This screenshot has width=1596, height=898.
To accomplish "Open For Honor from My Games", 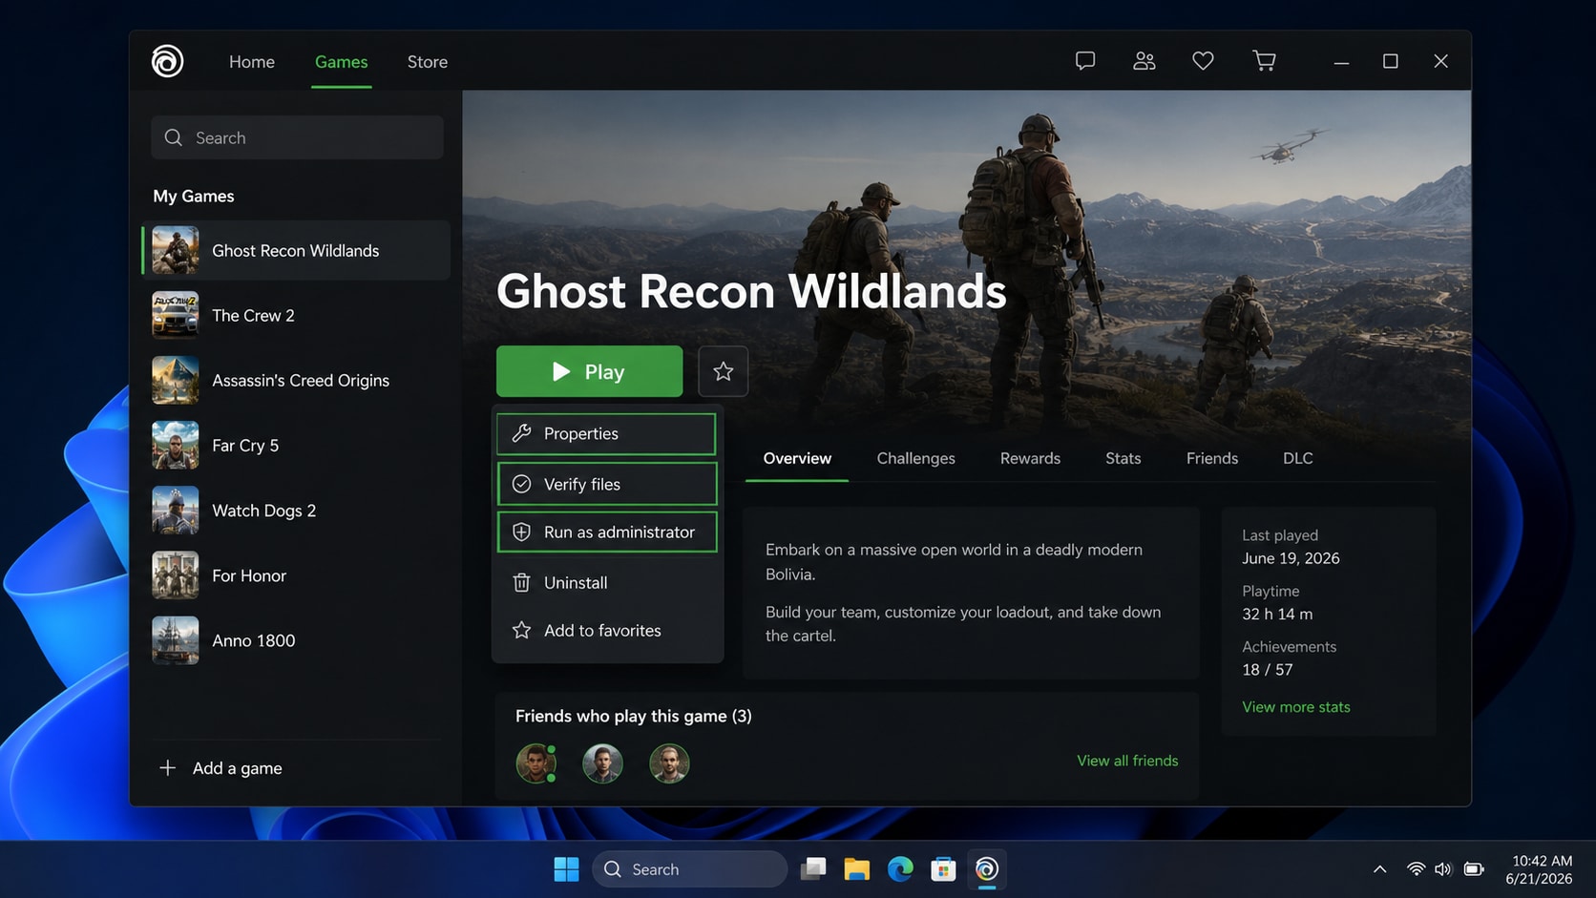I will 296,575.
